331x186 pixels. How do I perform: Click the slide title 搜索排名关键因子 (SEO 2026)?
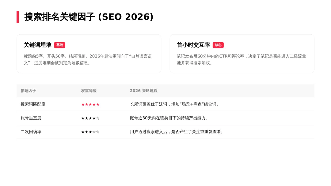point(89,17)
